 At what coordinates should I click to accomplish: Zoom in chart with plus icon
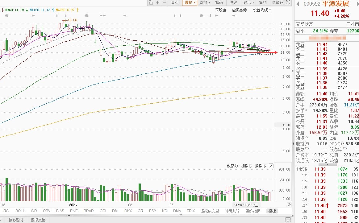pos(157,2)
